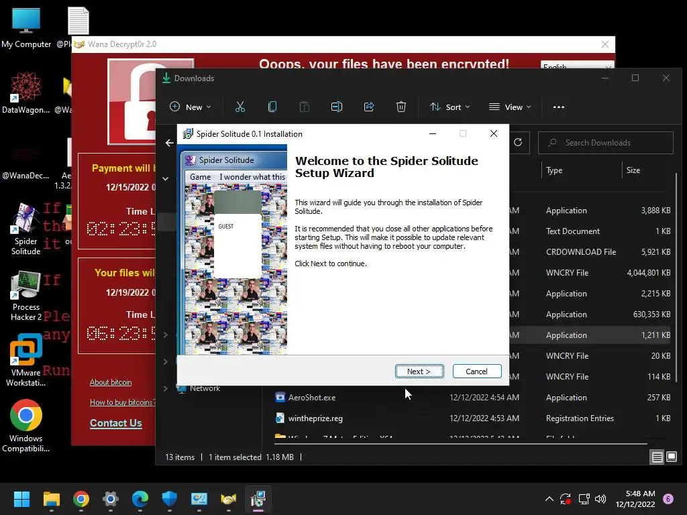This screenshot has height=515, width=687.
Task: Click the Share icon in Downloads toolbar
Action: pyautogui.click(x=369, y=107)
